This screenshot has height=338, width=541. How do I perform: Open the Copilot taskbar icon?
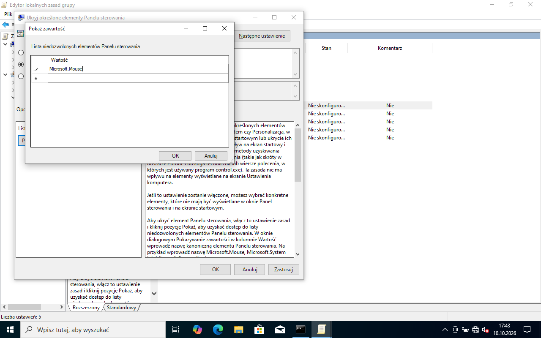(x=197, y=330)
